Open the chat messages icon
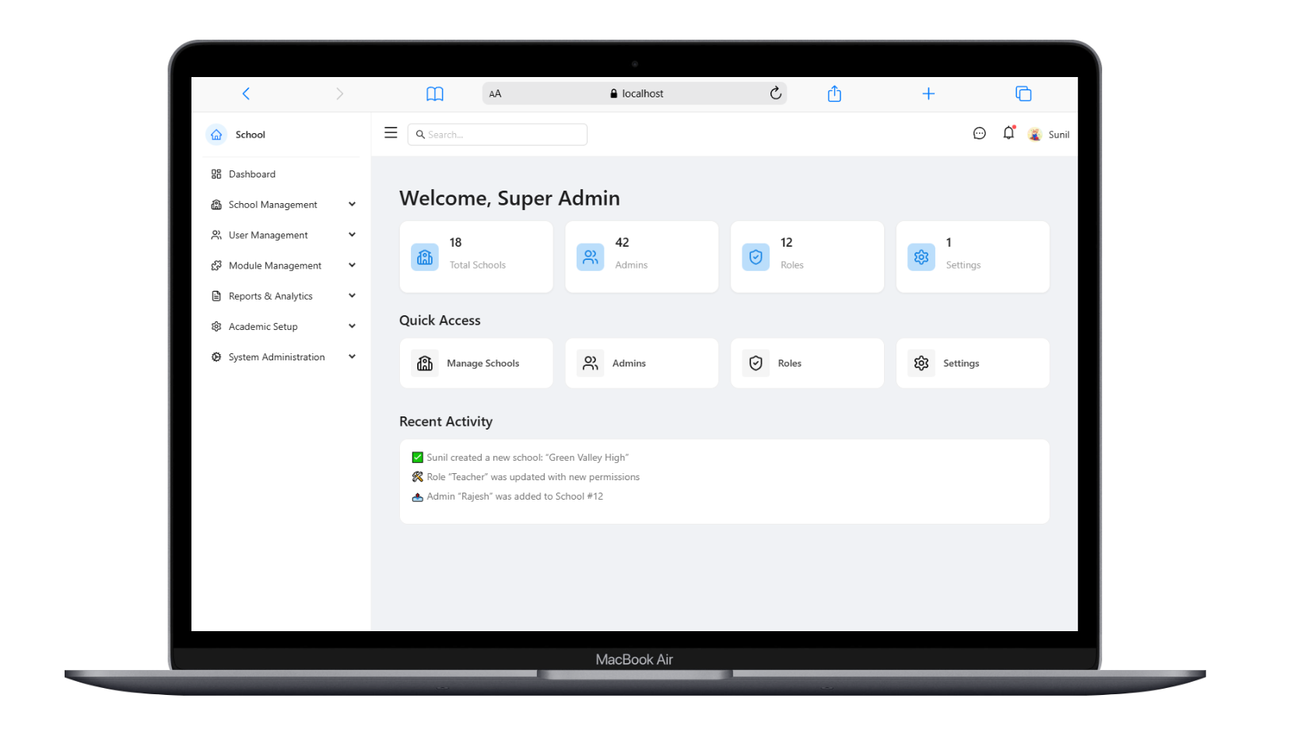The image size is (1291, 737). pos(979,134)
